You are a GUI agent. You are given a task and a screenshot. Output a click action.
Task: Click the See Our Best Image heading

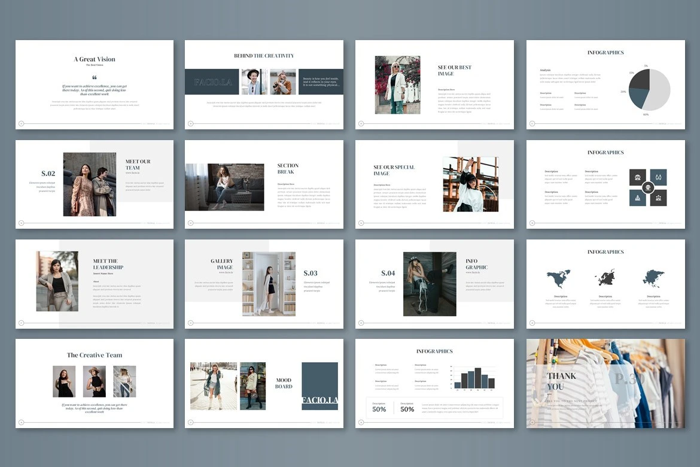[455, 71]
